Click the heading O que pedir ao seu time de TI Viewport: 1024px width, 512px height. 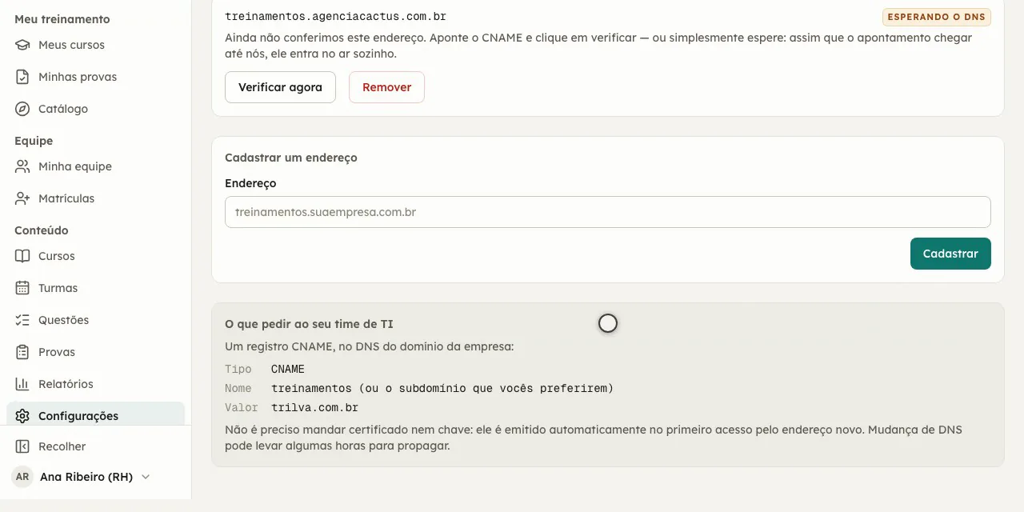coord(309,324)
